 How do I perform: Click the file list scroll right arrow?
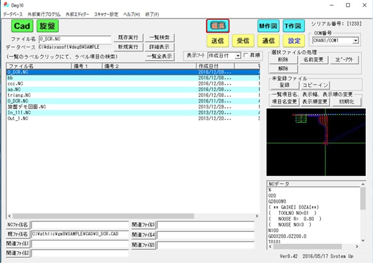(257, 216)
